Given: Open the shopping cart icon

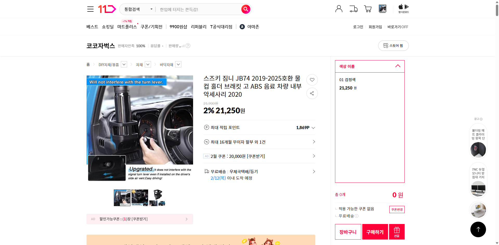Looking at the screenshot, I should pyautogui.click(x=368, y=9).
